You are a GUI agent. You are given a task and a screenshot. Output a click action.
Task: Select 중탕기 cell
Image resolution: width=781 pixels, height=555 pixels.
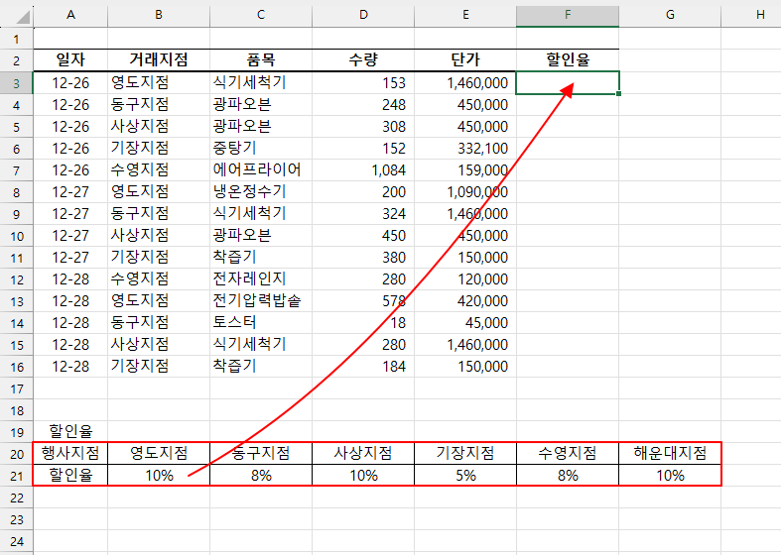pyautogui.click(x=261, y=149)
